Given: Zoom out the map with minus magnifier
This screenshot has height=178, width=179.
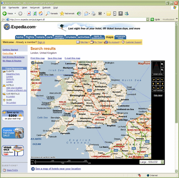Looking at the screenshot, I should click(x=162, y=64).
